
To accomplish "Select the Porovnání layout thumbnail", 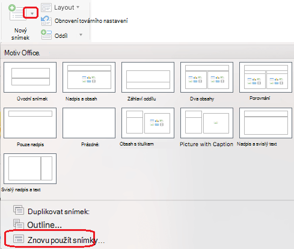I will 266,77.
